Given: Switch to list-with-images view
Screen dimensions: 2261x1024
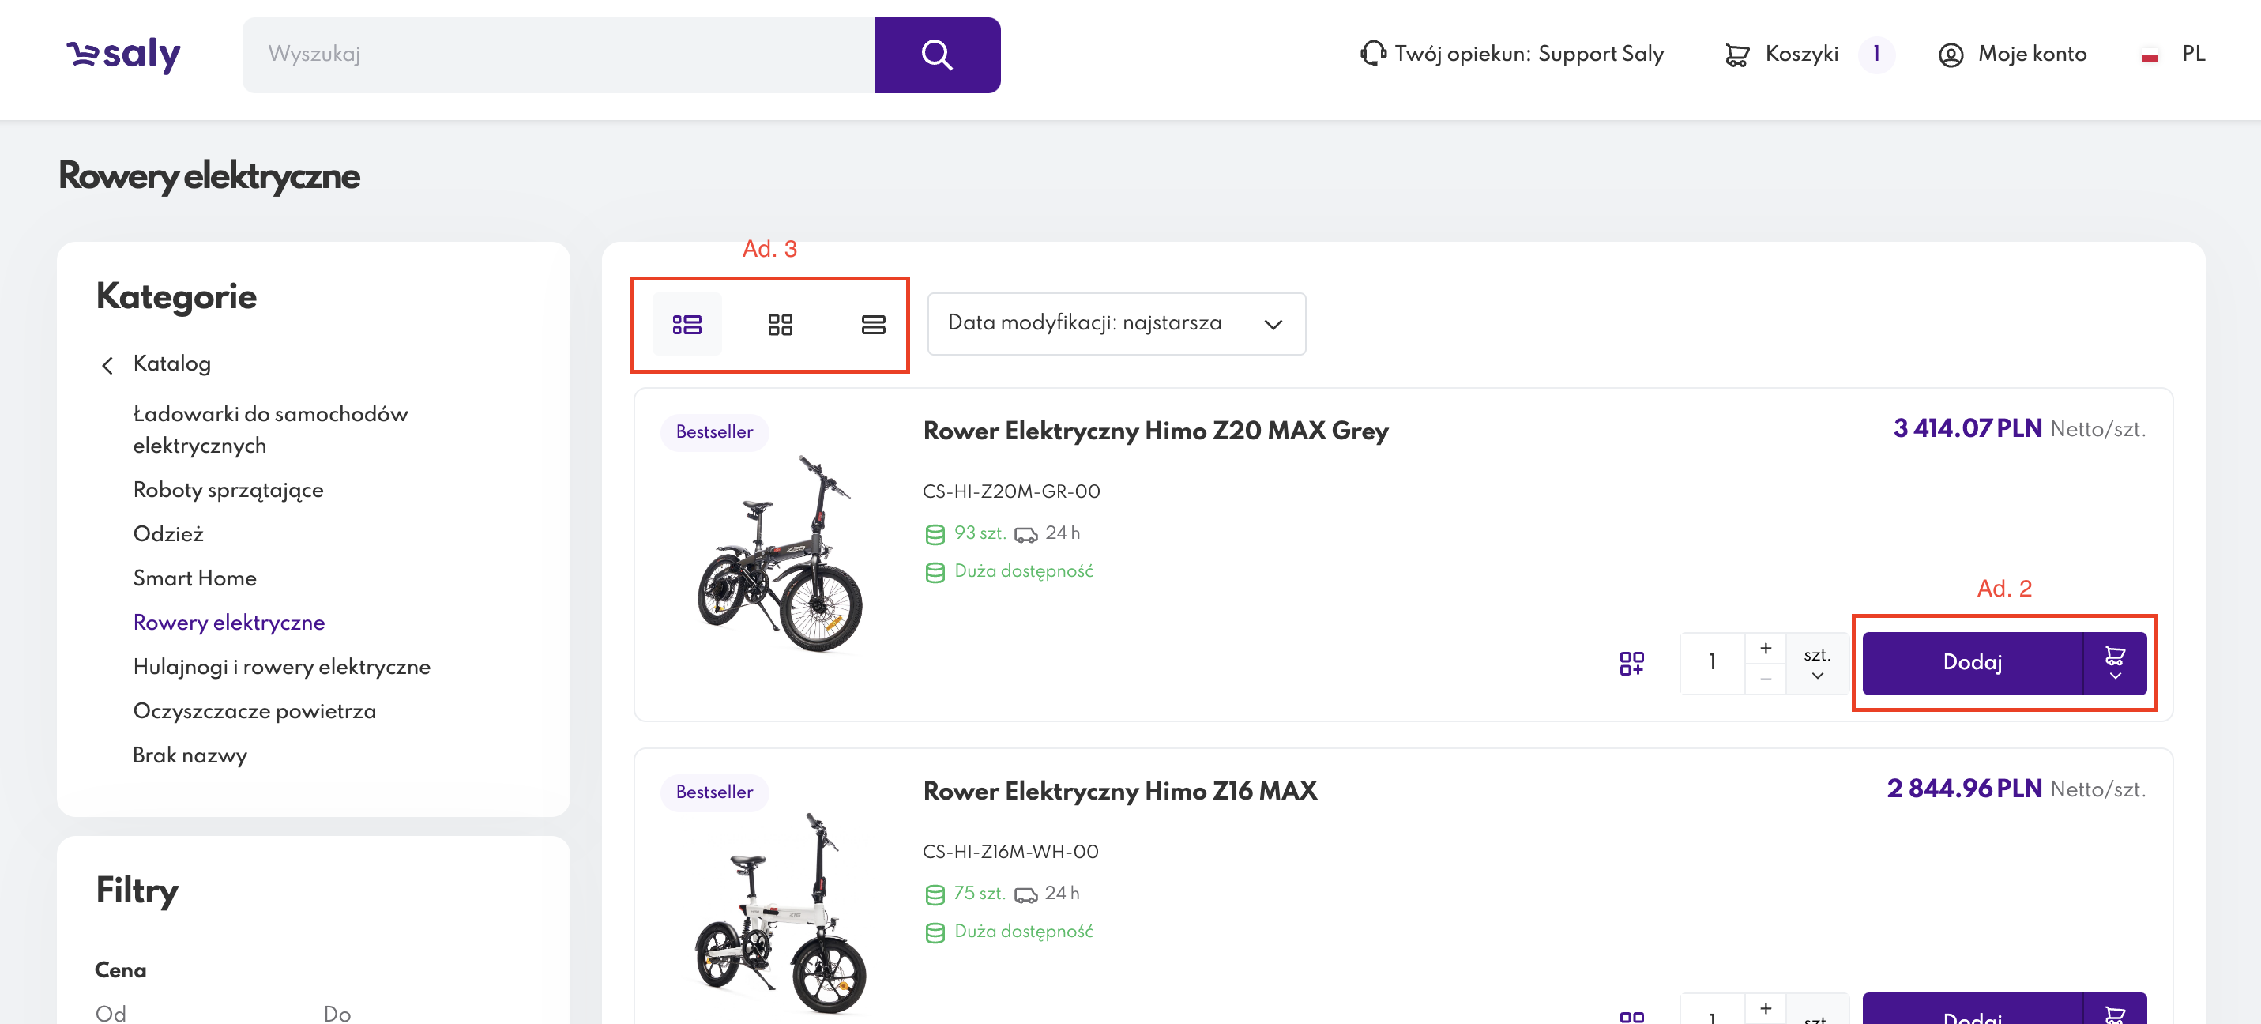Looking at the screenshot, I should click(x=687, y=324).
